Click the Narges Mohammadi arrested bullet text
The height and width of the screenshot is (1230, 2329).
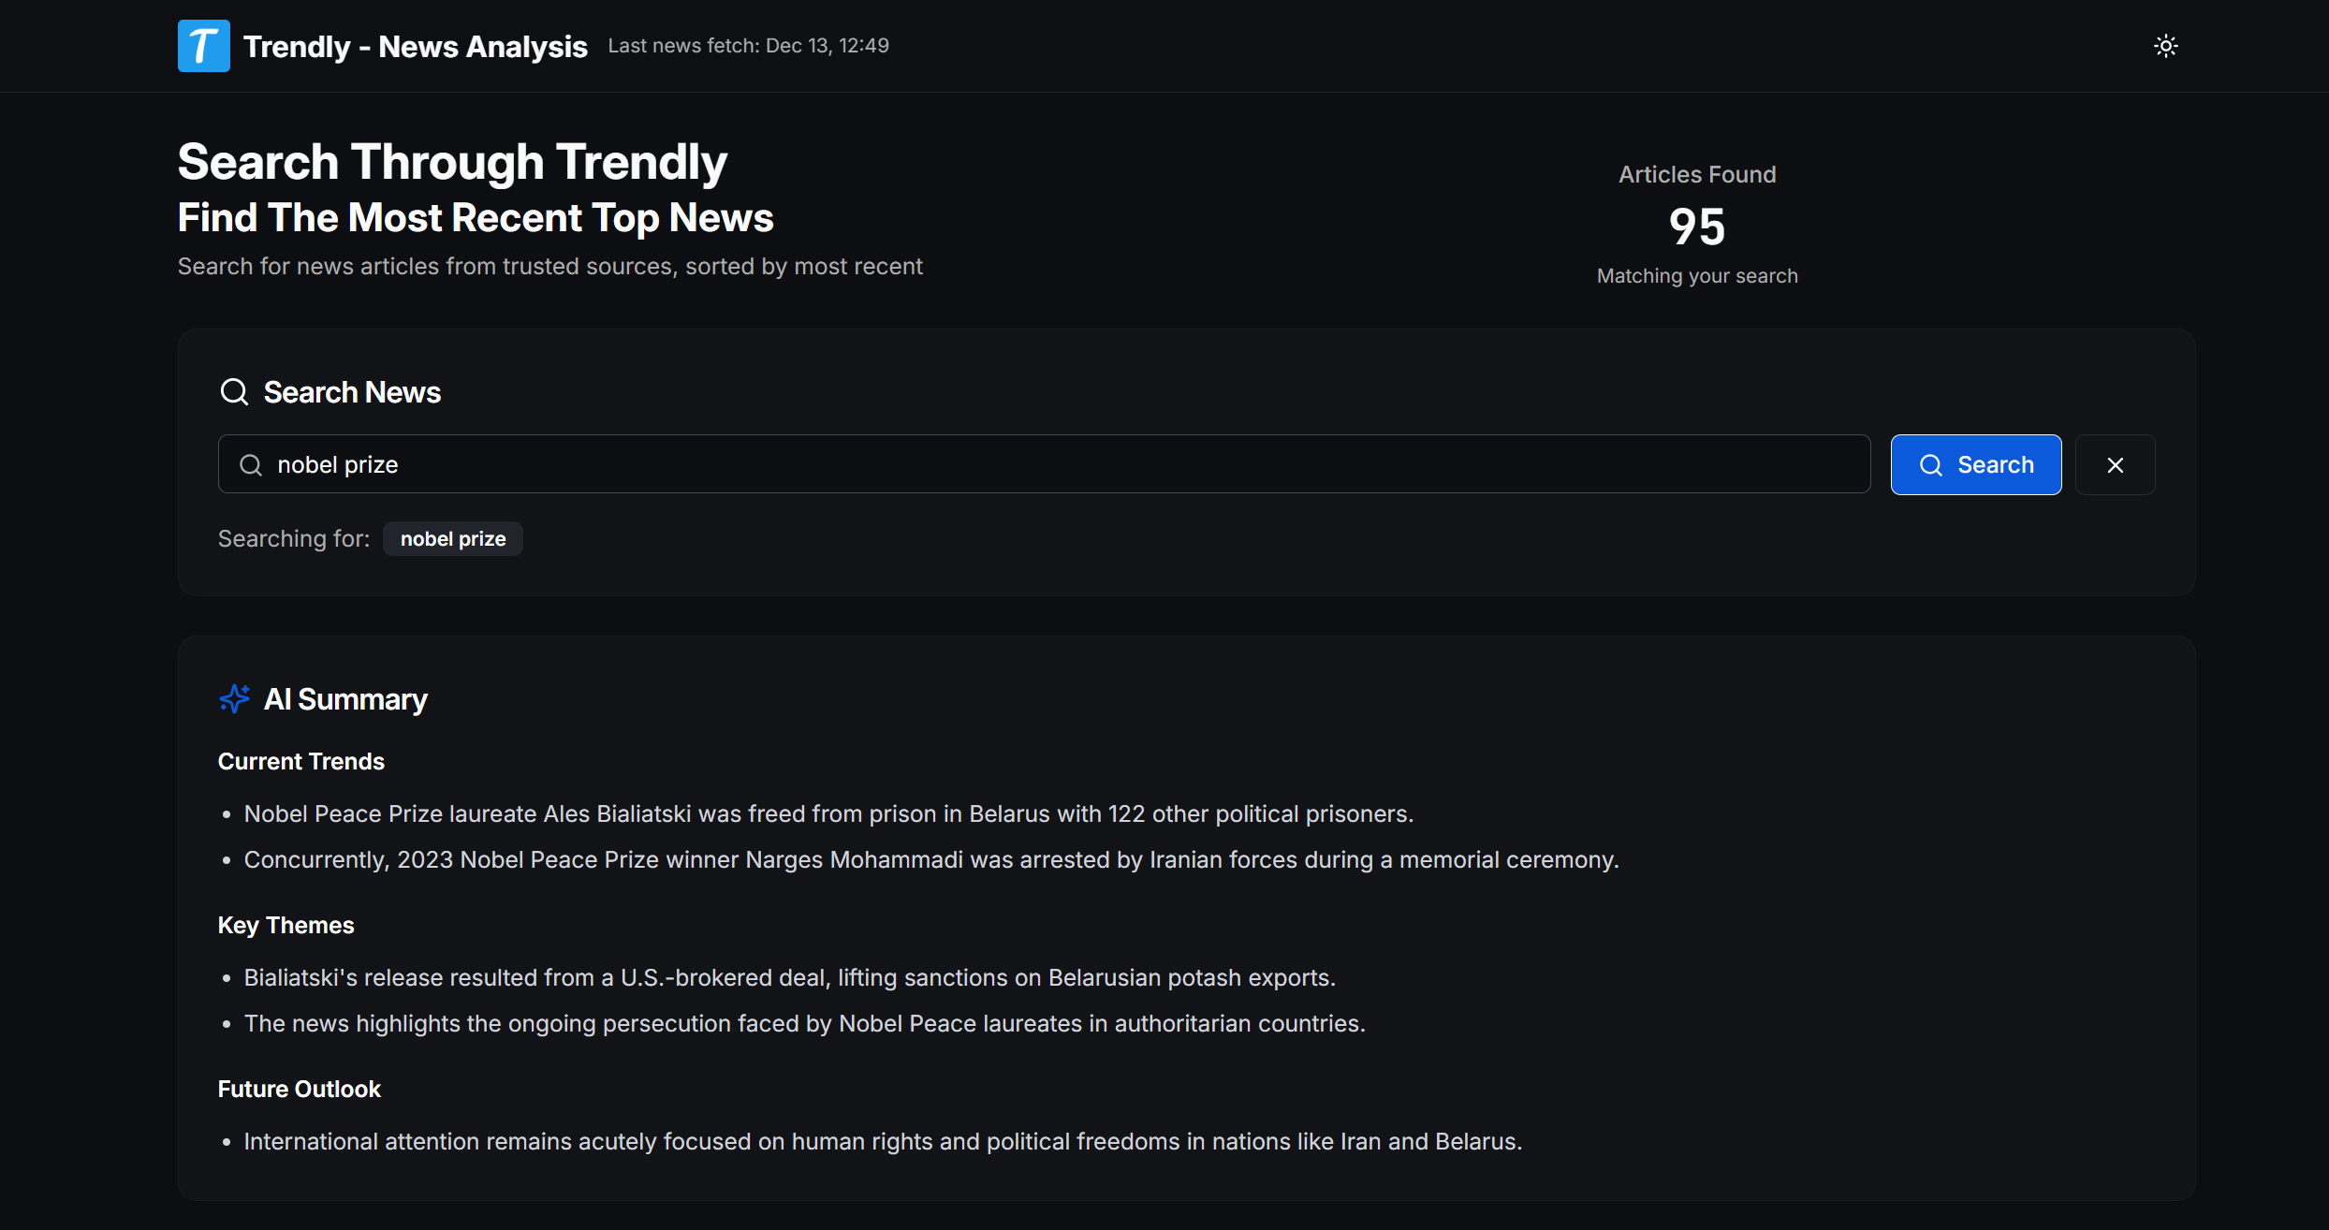tap(930, 860)
